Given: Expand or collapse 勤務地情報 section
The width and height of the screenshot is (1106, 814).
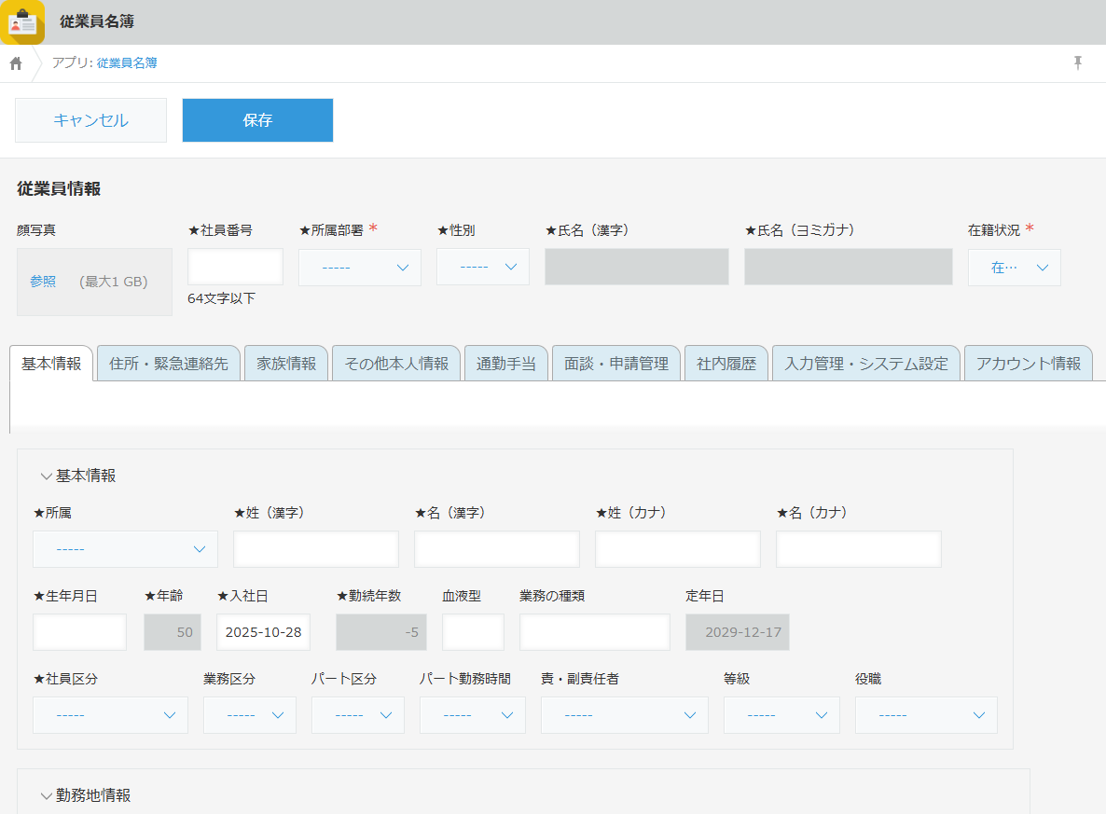Looking at the screenshot, I should point(46,796).
